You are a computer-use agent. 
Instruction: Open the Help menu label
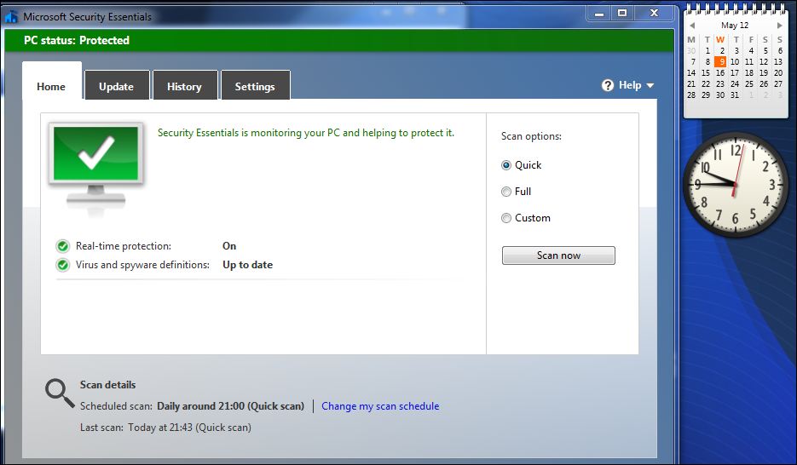click(630, 85)
